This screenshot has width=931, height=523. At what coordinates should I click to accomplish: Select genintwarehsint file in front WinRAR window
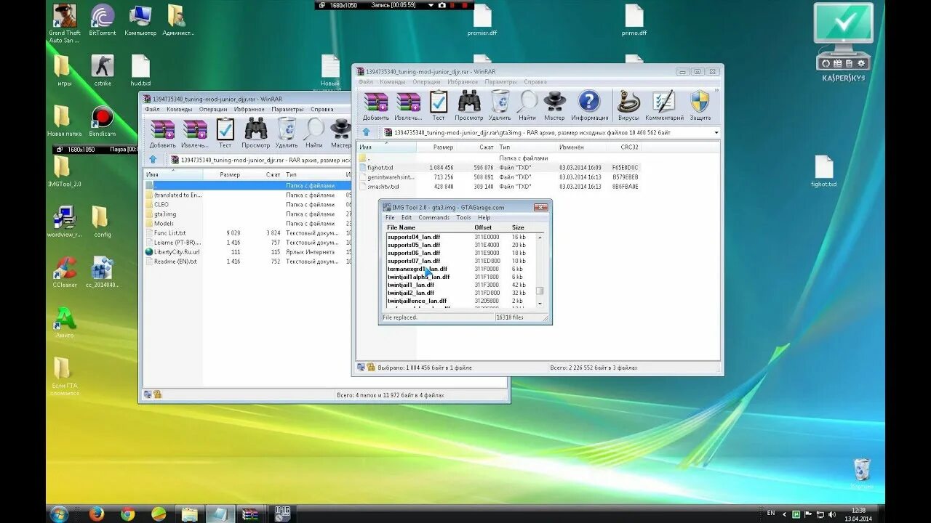pyautogui.click(x=391, y=177)
